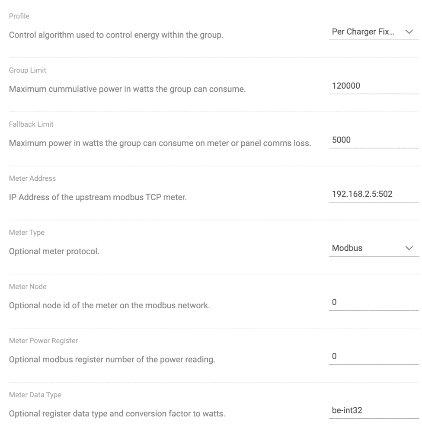
Task: Open the Meter Type dropdown showing Modbus
Action: coord(373,248)
